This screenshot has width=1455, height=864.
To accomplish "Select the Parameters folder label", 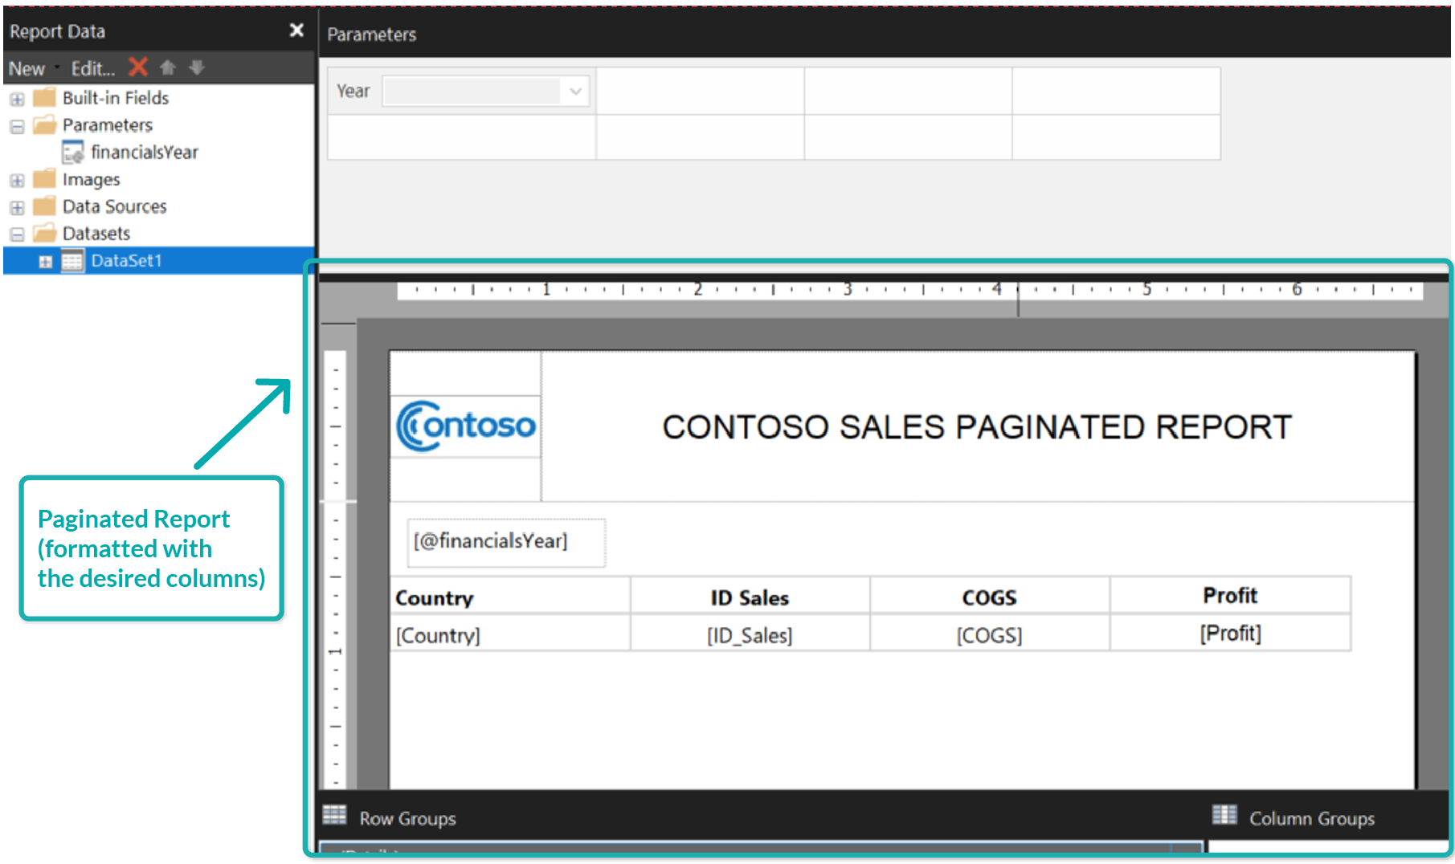I will (108, 125).
